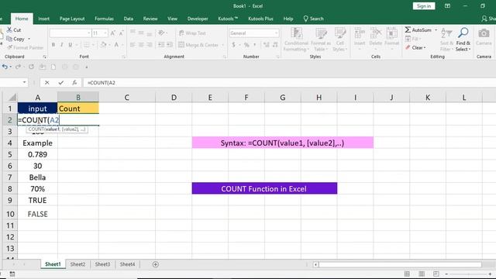Click the Delete cells icon

click(x=376, y=33)
